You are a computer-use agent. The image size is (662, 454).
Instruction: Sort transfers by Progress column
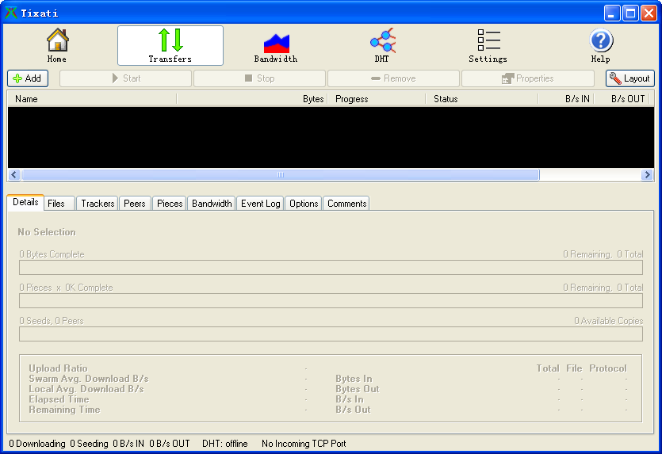(x=377, y=99)
